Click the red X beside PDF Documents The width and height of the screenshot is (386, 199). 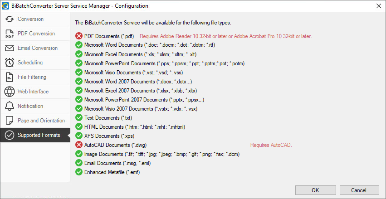tap(79, 36)
